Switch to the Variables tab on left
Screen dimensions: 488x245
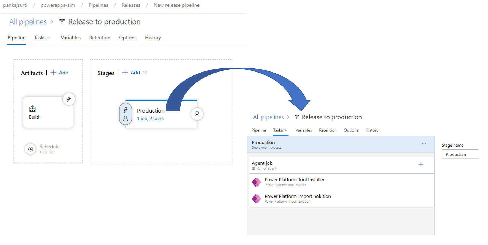70,38
